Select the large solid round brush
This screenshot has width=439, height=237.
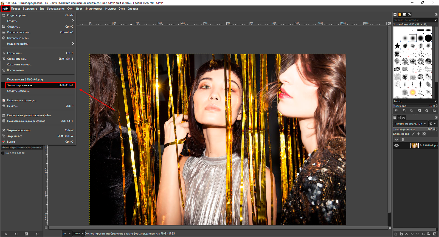coord(428,38)
